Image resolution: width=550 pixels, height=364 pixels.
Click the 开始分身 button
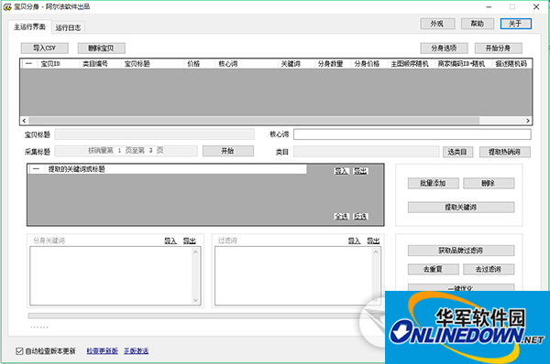[x=499, y=48]
